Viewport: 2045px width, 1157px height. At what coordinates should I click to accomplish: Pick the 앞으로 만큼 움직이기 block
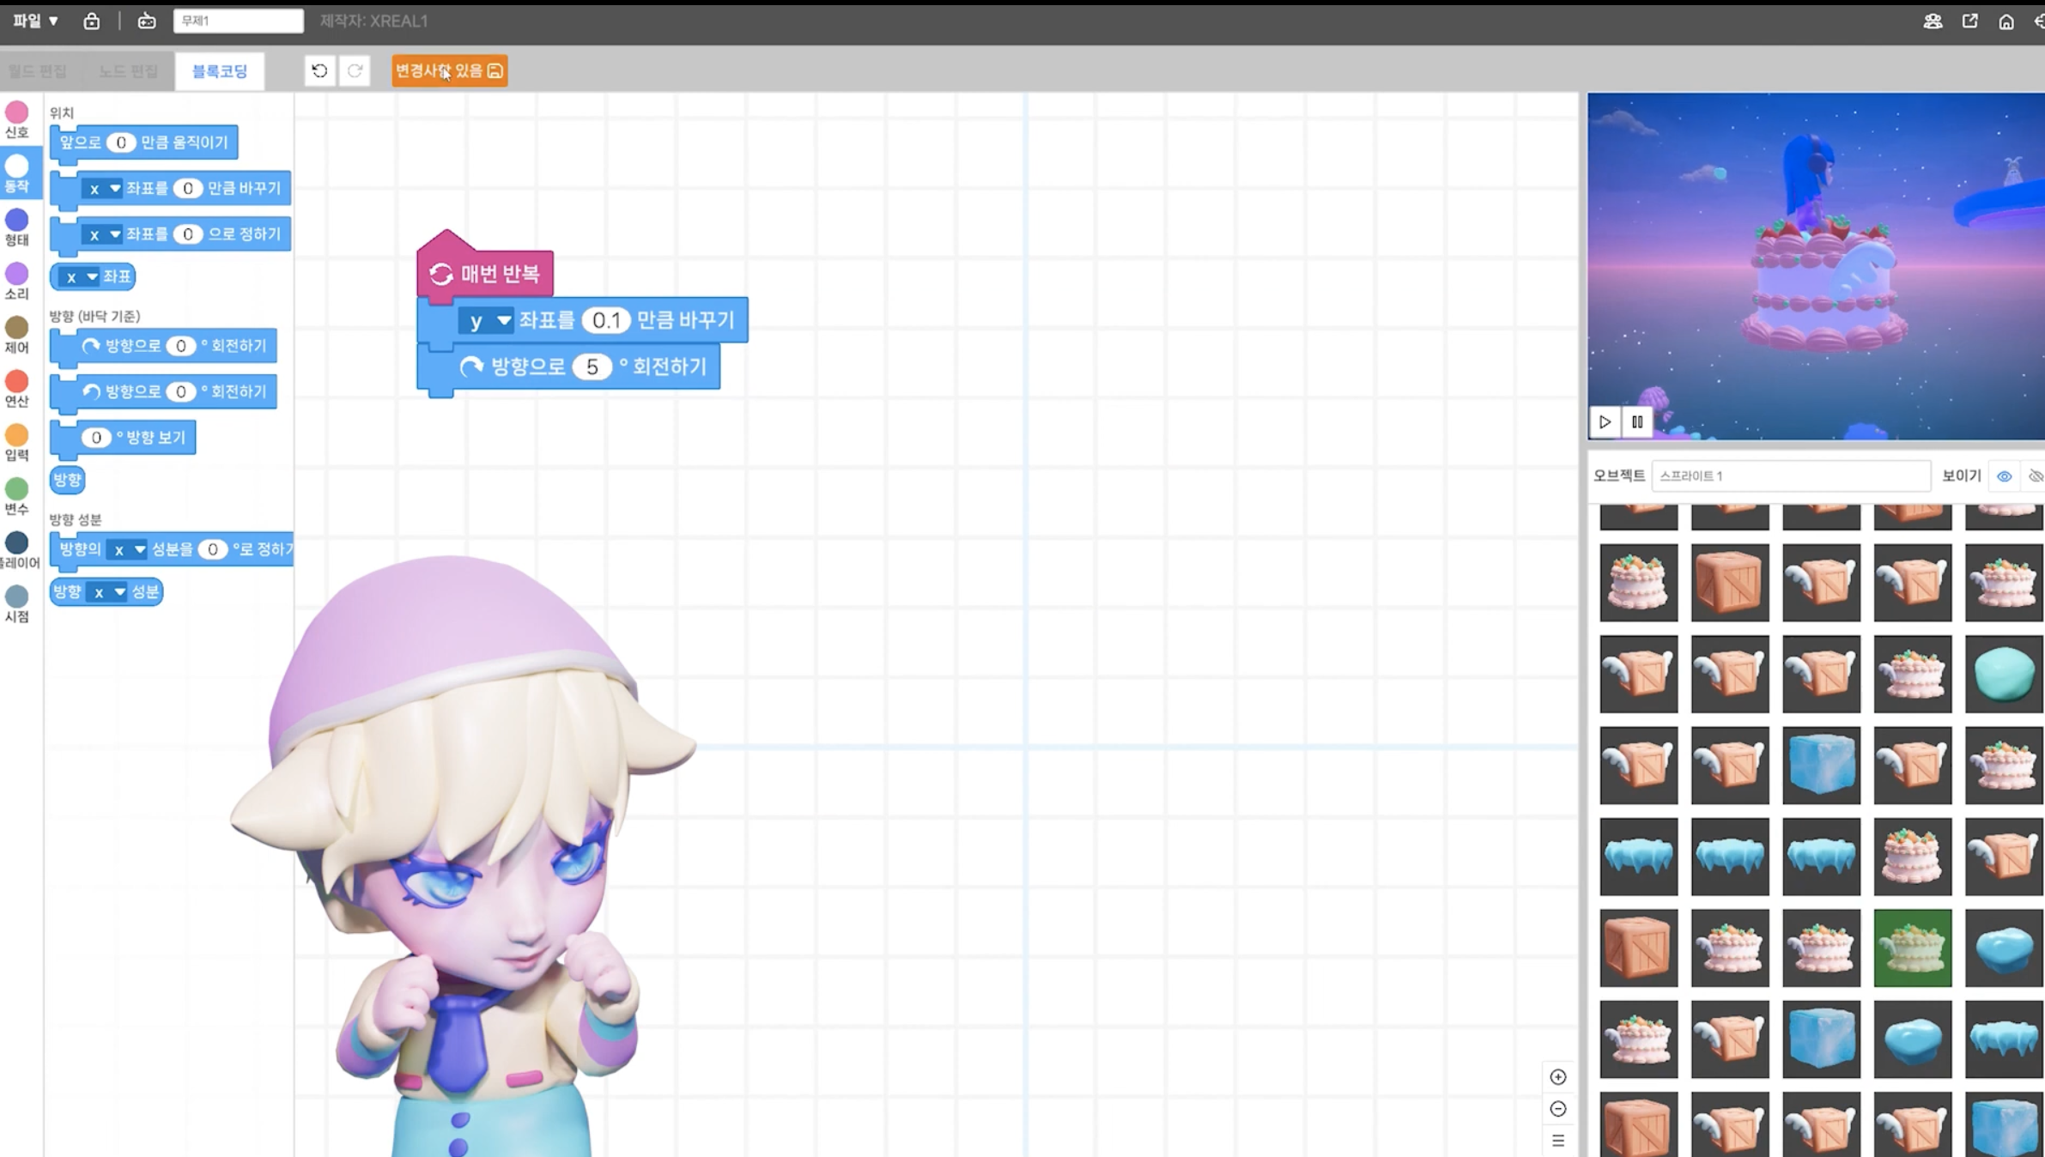point(144,143)
